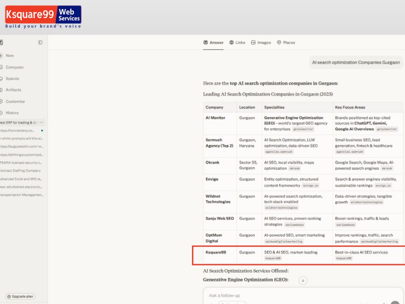Viewport: 405px width, 304px height.
Task: Switch to the Places tab
Action: [x=286, y=43]
